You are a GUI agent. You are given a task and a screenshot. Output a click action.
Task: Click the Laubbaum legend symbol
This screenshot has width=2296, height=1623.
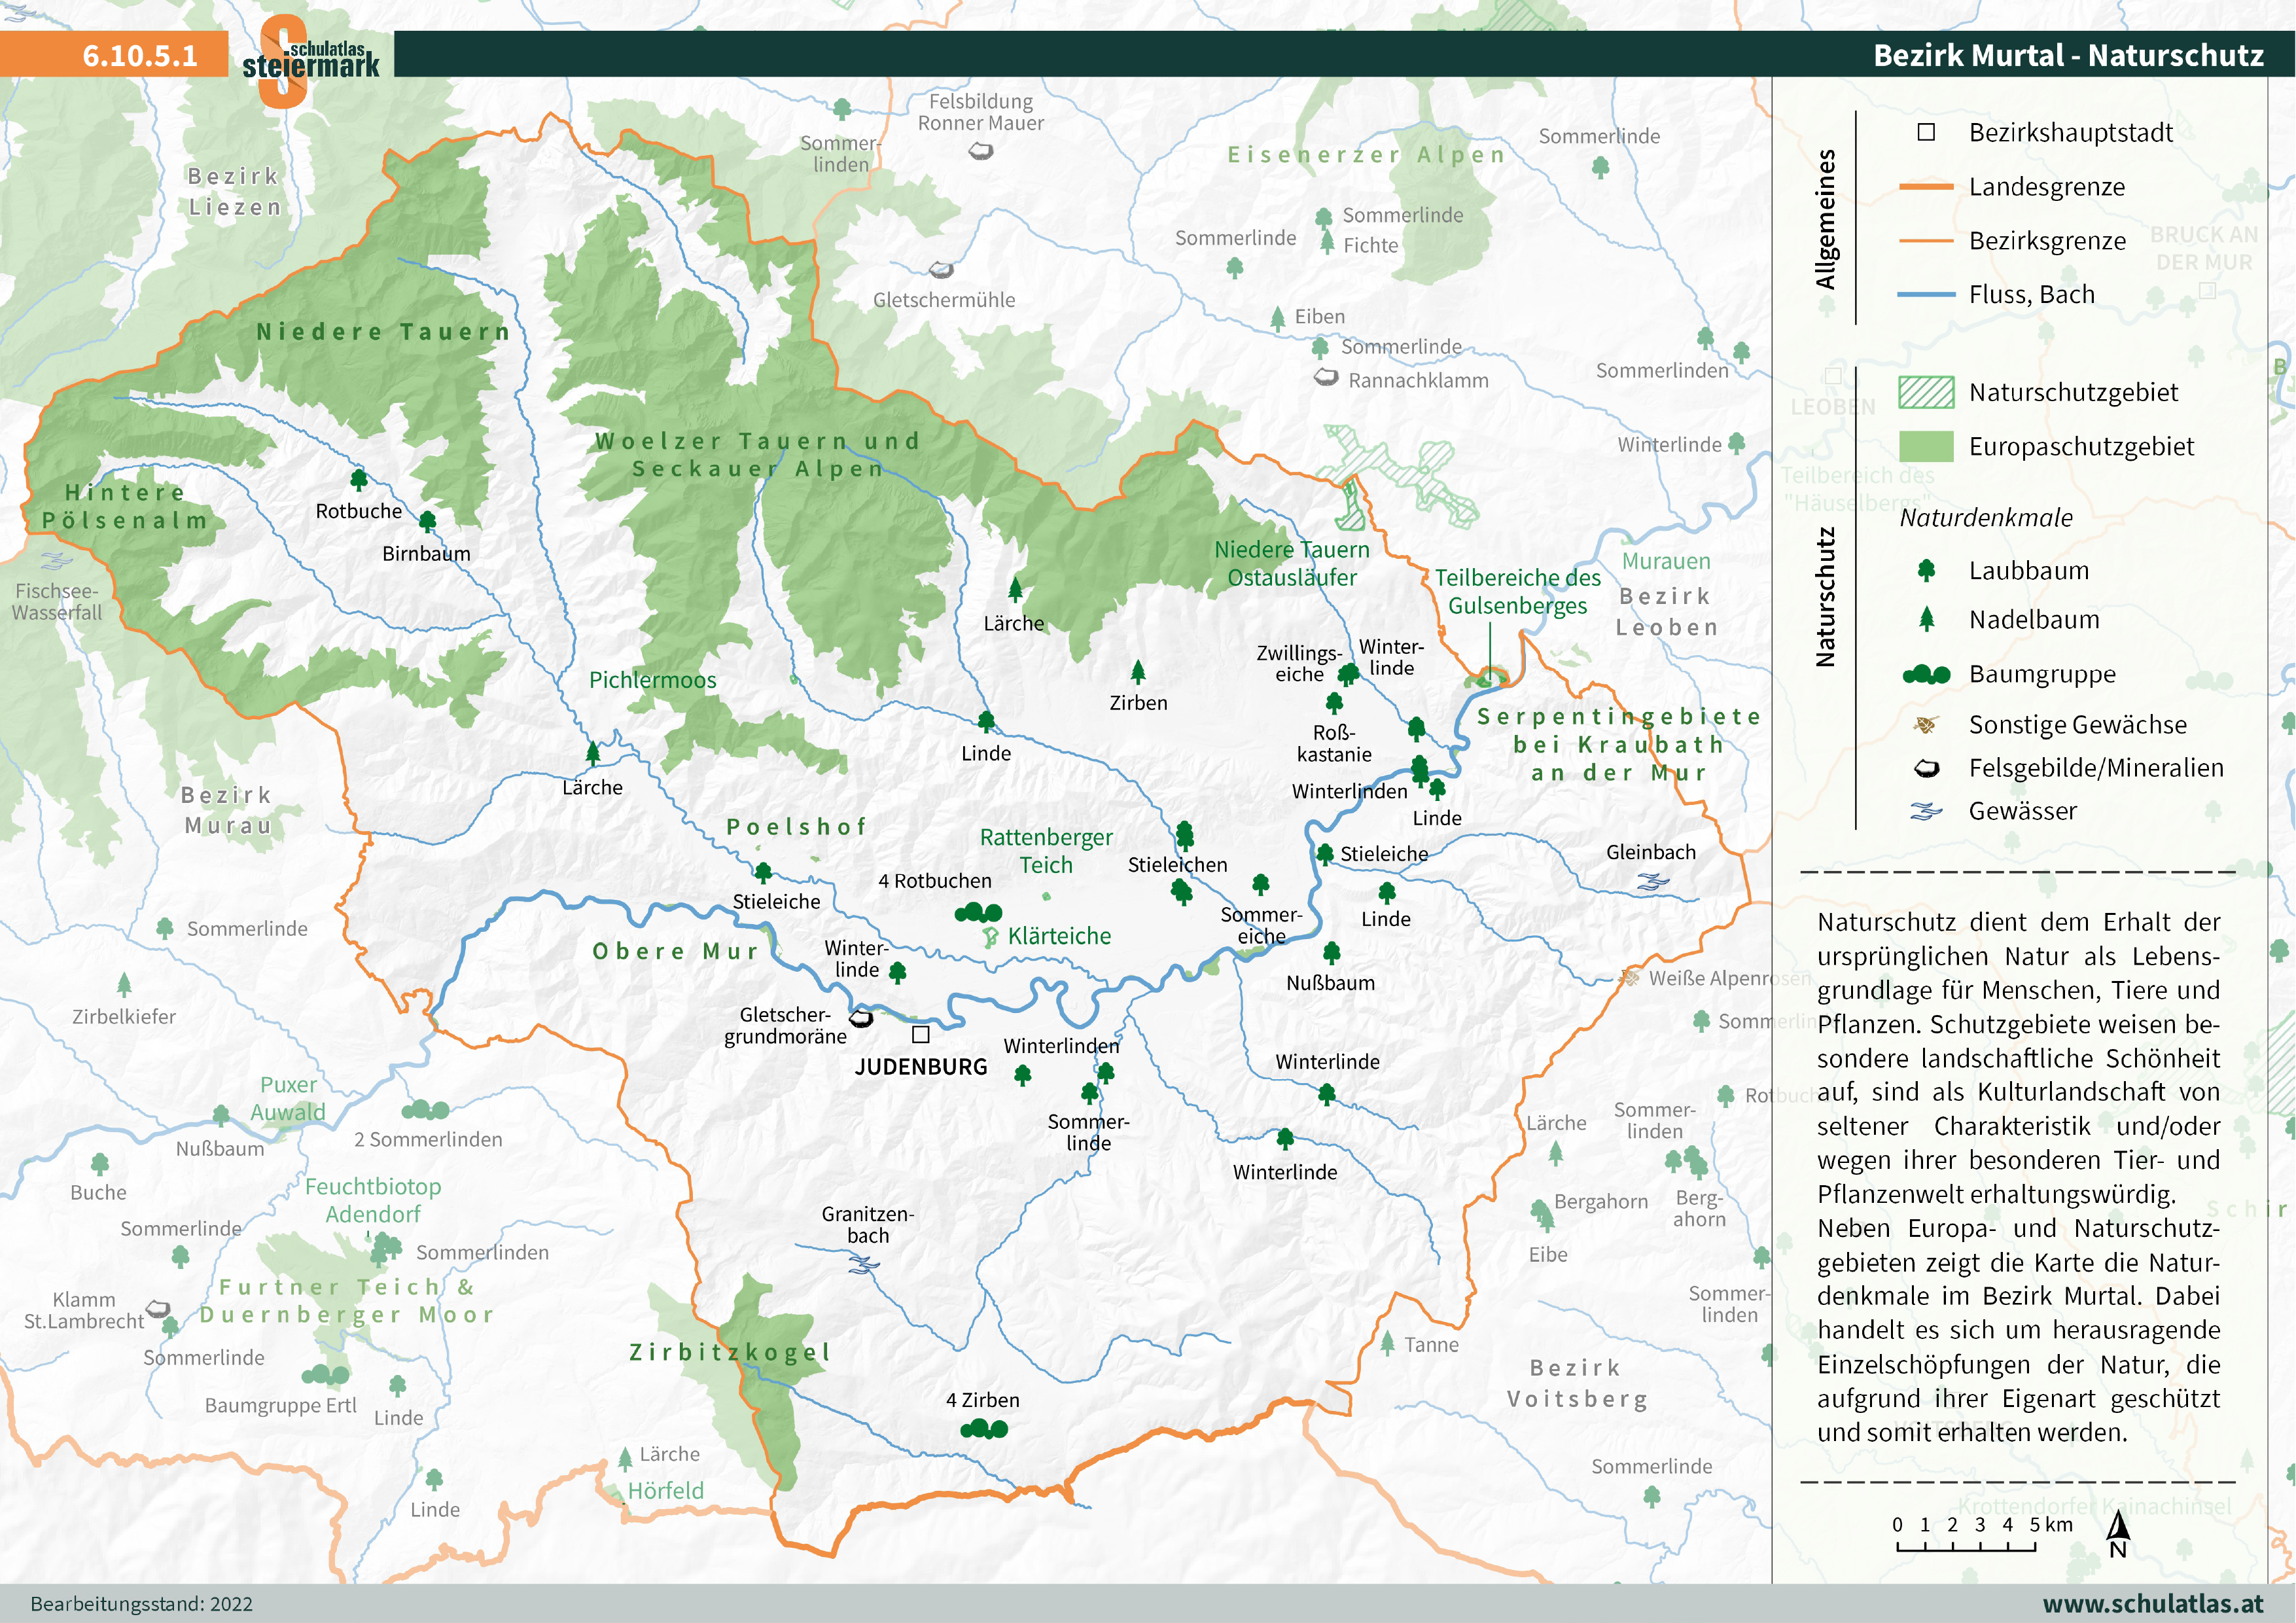coord(1926,570)
